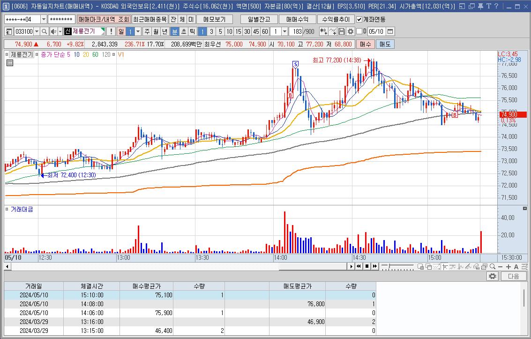
Task: Click the fast-forward replay button
Action: [x=374, y=266]
